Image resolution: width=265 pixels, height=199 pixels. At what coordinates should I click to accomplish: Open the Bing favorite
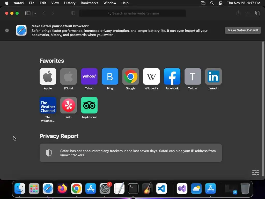pyautogui.click(x=110, y=76)
